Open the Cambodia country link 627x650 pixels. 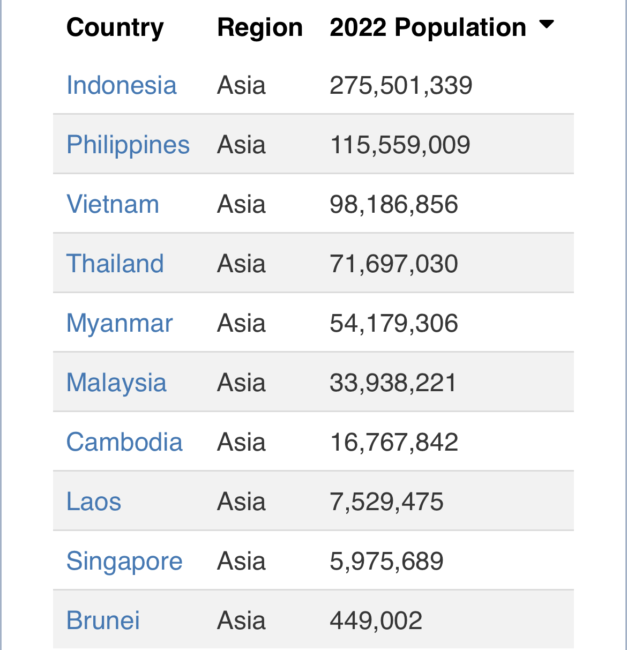pos(124,442)
